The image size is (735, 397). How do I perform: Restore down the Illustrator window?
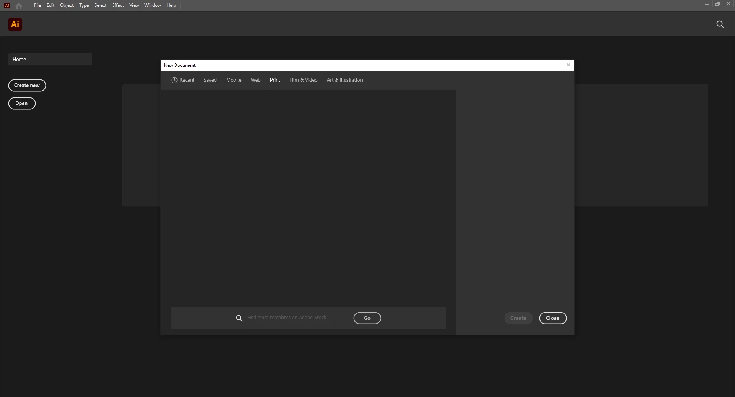coord(718,4)
